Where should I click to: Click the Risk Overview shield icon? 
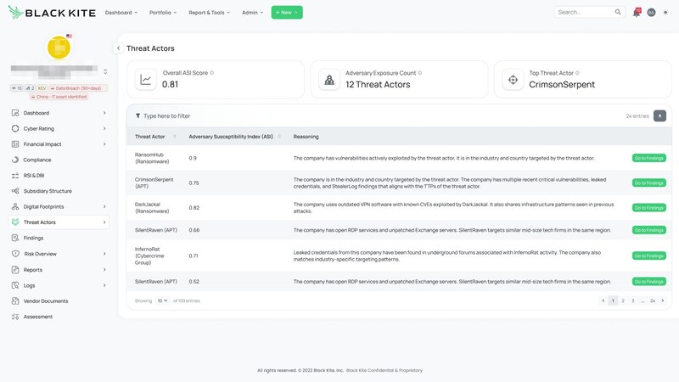coord(15,254)
